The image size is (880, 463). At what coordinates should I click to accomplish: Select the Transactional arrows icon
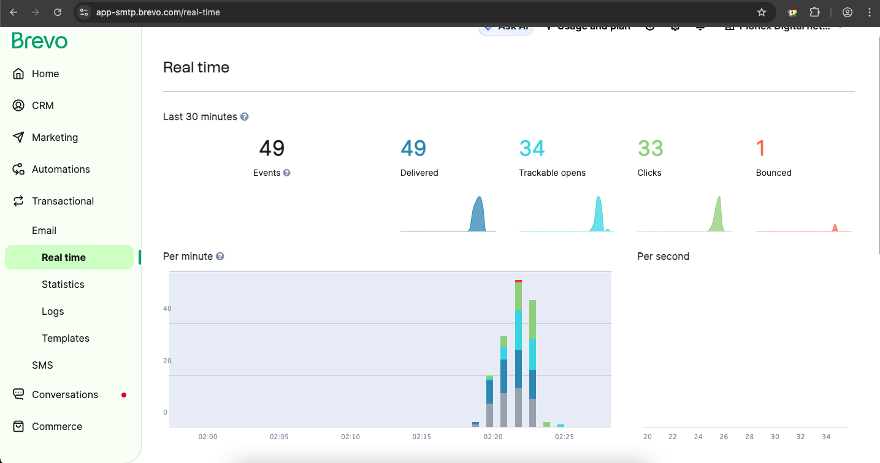[19, 200]
